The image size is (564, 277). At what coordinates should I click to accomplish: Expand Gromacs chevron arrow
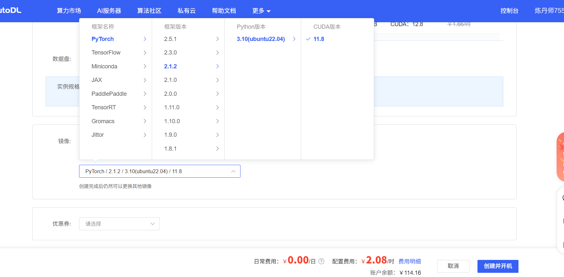[x=145, y=121]
